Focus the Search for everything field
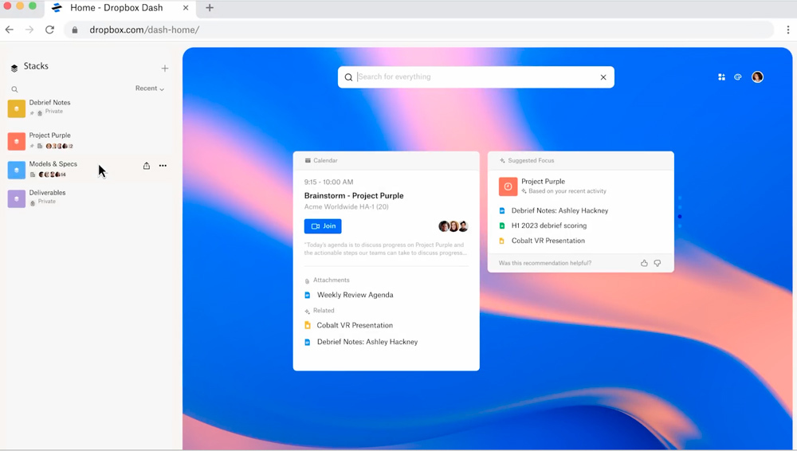The image size is (797, 451). (x=476, y=77)
